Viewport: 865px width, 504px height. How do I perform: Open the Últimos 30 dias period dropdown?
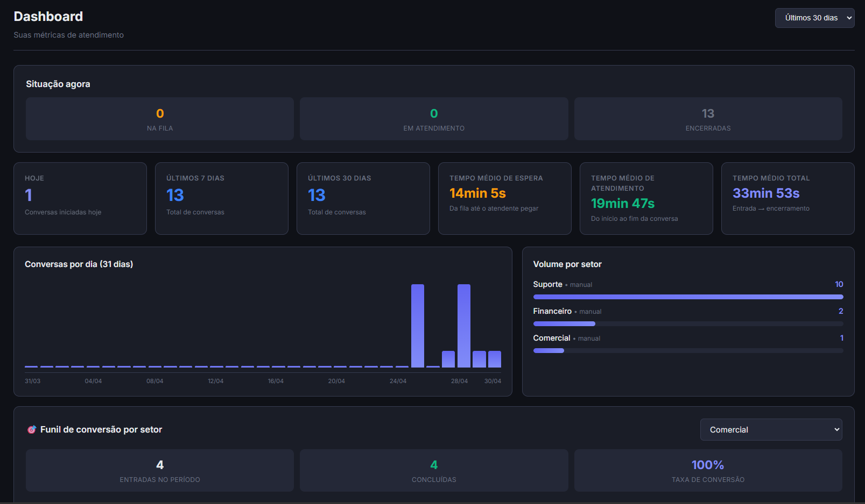[814, 18]
